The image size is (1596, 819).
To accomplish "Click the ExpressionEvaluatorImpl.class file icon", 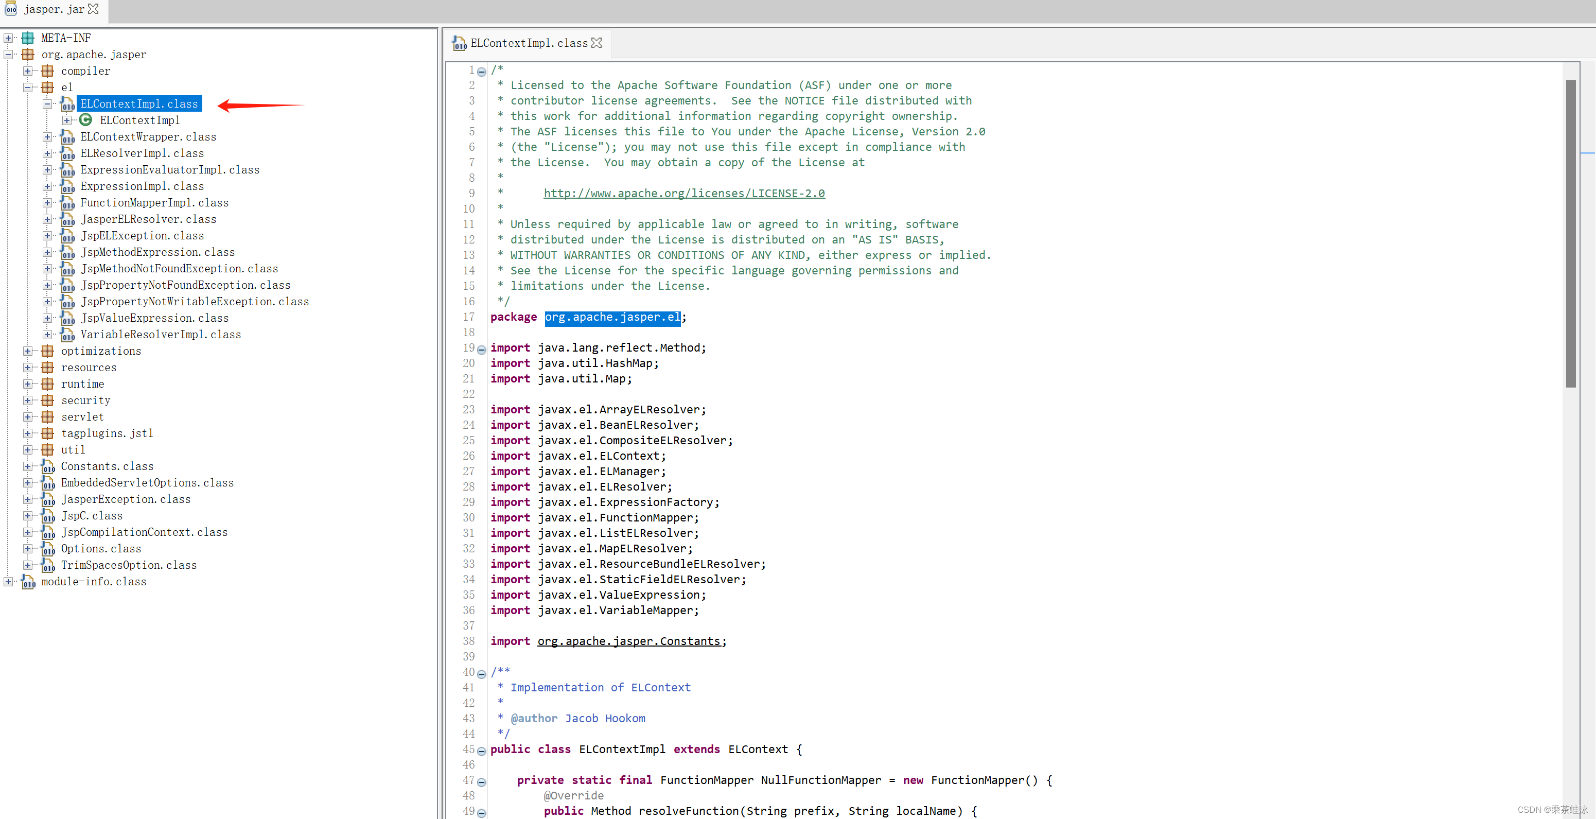I will coord(67,170).
